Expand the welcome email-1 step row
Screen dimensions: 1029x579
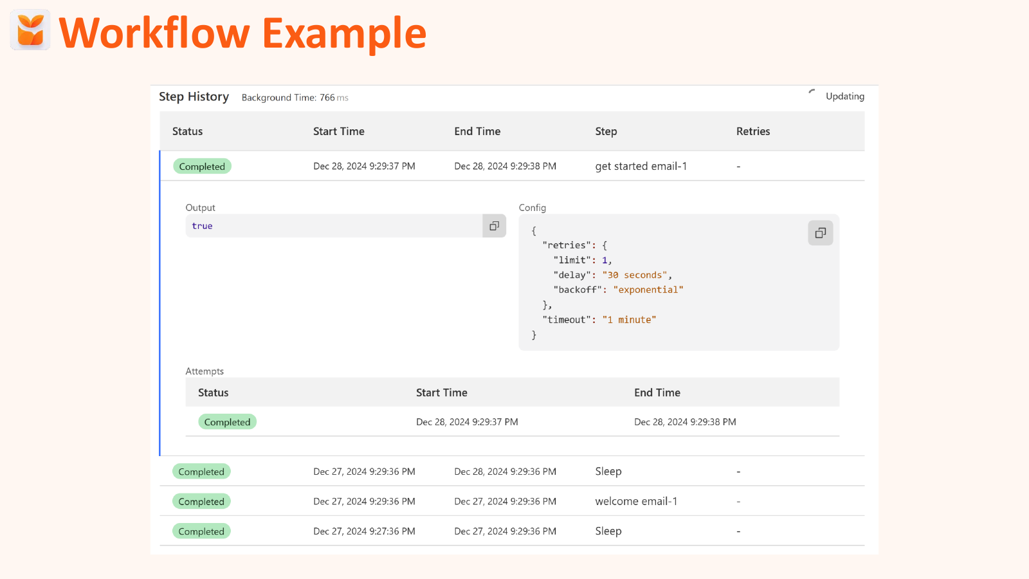[x=512, y=501]
